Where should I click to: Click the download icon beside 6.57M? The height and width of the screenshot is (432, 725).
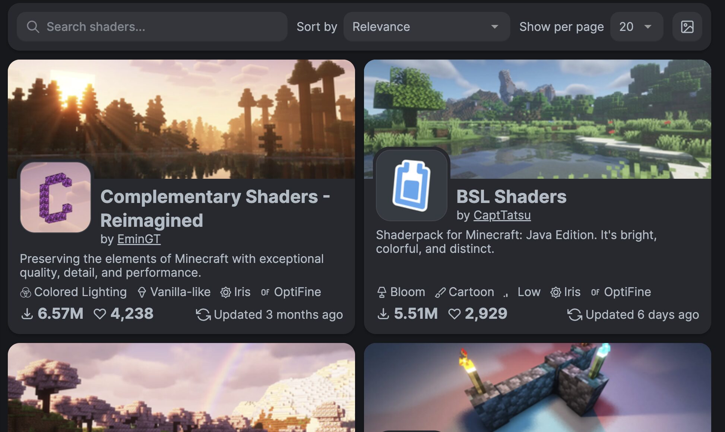[x=27, y=314]
